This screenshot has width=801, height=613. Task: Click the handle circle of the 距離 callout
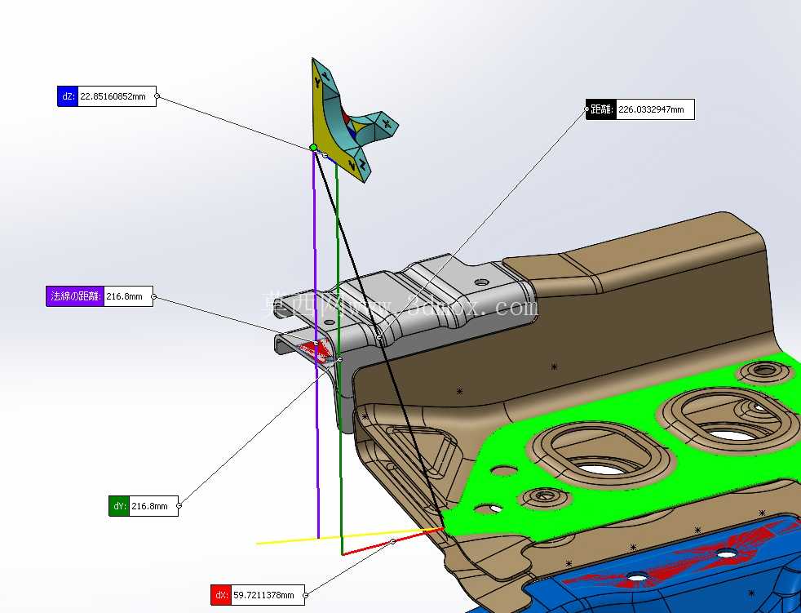coord(587,109)
